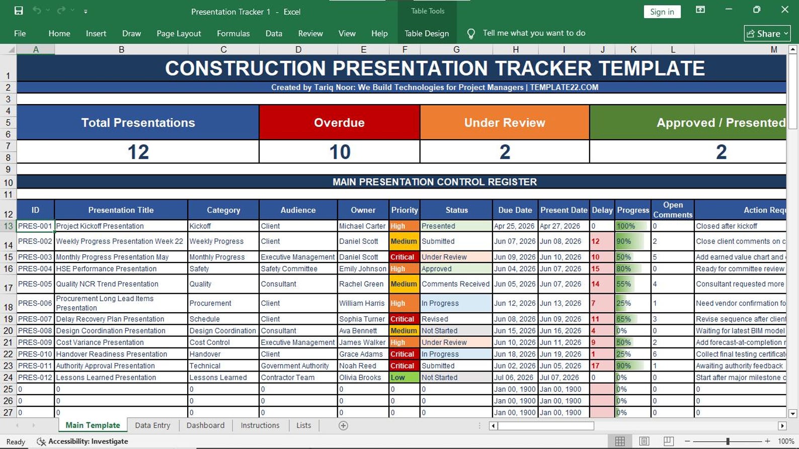The image size is (799, 449).
Task: Click the Government Authority audience cell
Action: point(298,366)
